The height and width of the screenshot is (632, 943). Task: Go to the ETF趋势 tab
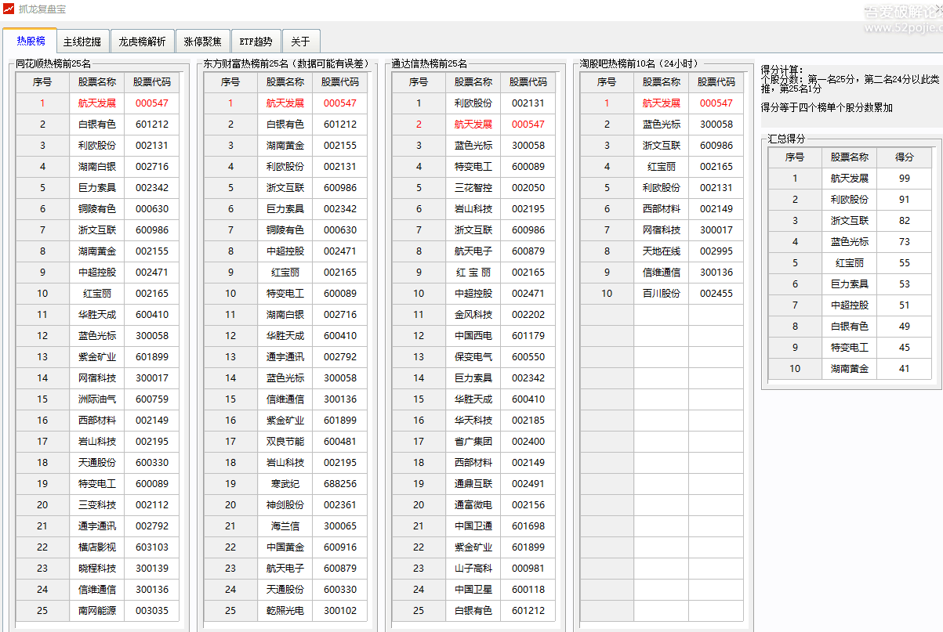coord(256,42)
